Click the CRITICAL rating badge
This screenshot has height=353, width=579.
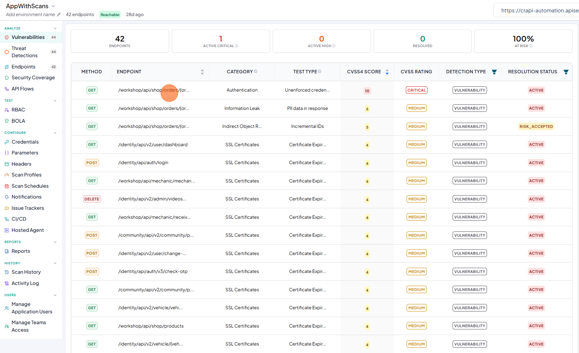click(x=417, y=90)
